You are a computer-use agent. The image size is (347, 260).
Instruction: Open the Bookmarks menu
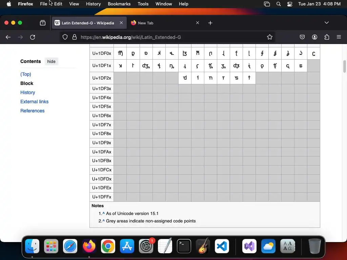click(x=119, y=4)
